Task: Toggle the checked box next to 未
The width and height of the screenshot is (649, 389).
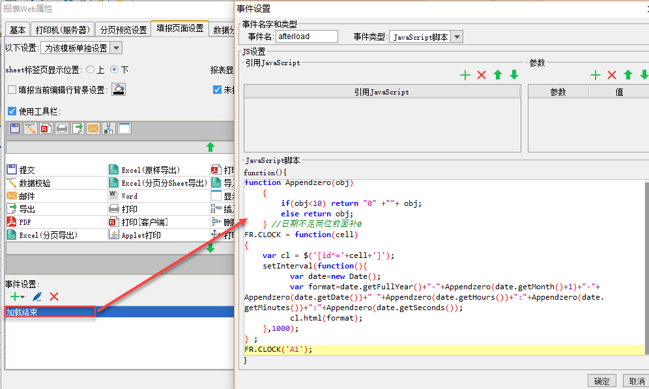Action: tap(217, 89)
